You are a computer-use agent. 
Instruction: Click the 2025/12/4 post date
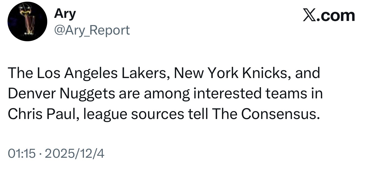[74, 153]
